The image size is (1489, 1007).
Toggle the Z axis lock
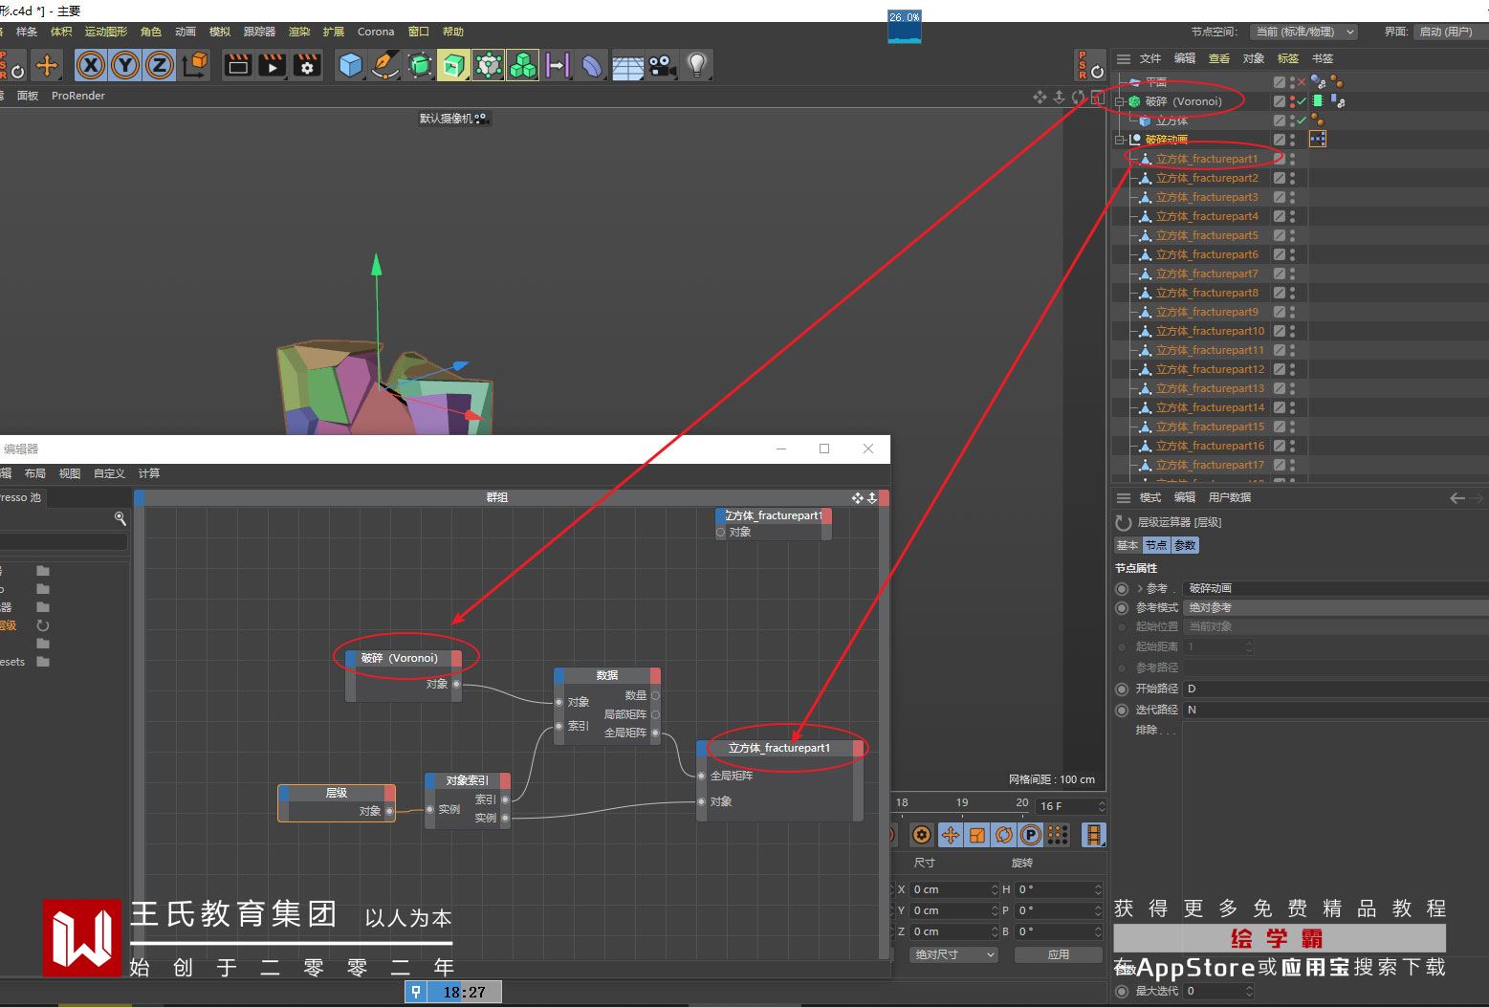pyautogui.click(x=160, y=65)
